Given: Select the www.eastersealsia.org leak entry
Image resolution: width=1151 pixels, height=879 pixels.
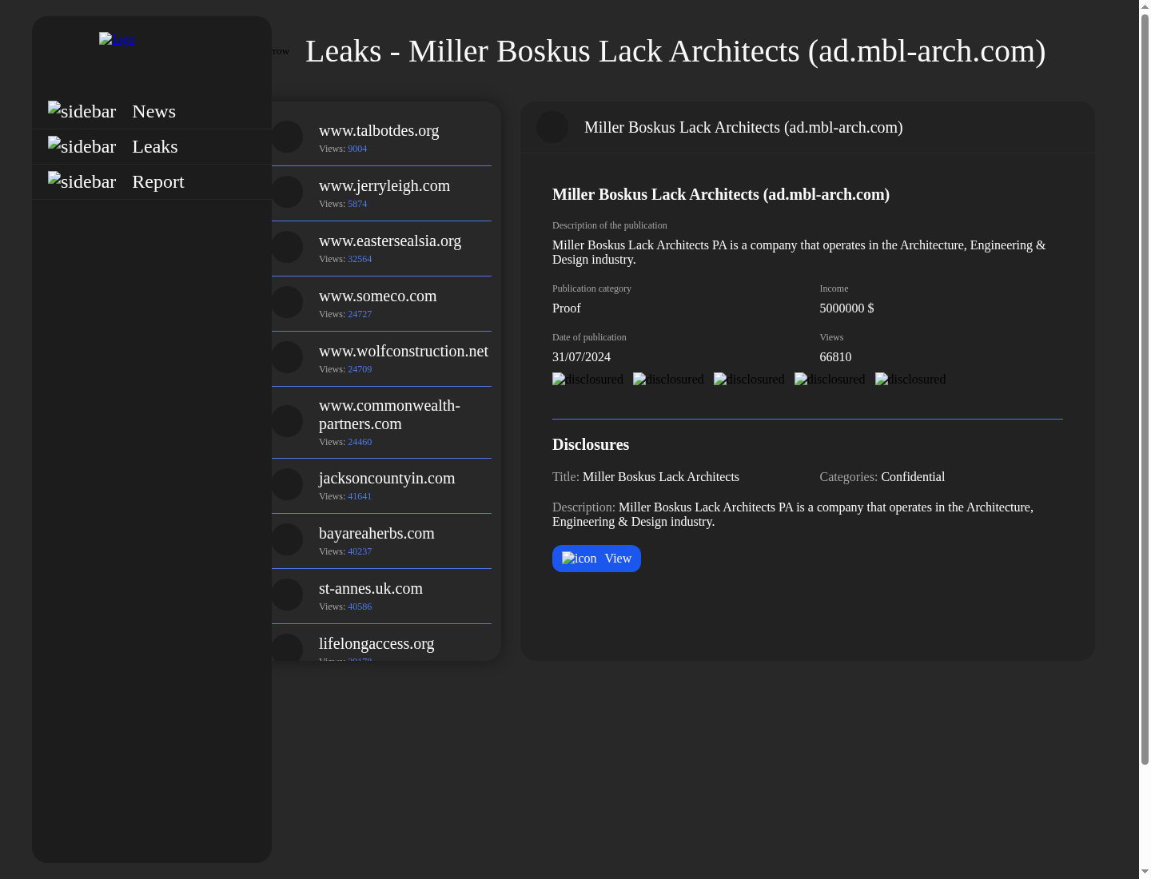Looking at the screenshot, I should coord(381,249).
